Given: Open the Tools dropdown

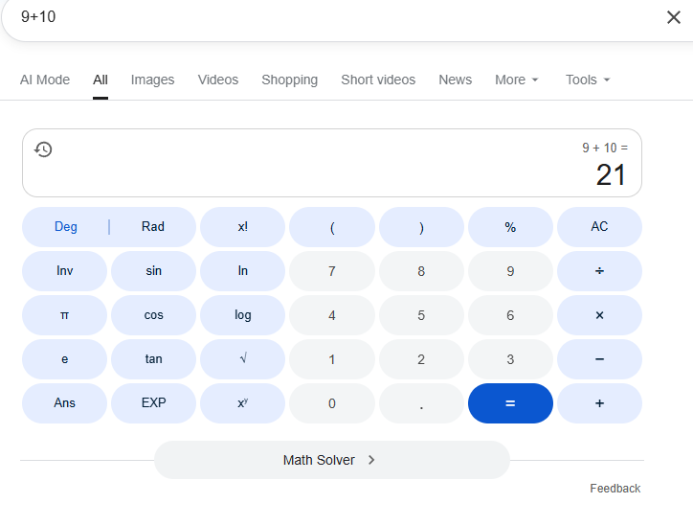Looking at the screenshot, I should (x=588, y=80).
